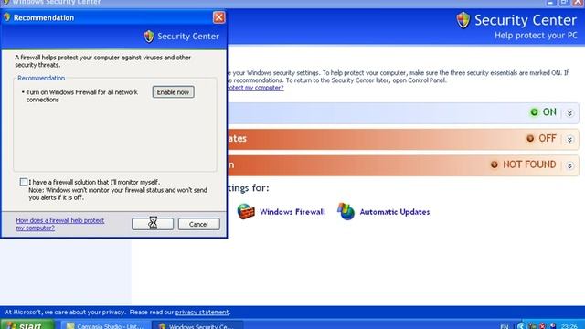Screen dimensions: 585x329
Task: Click the shield icon in the Recommendation title bar
Action: [x=6, y=17]
